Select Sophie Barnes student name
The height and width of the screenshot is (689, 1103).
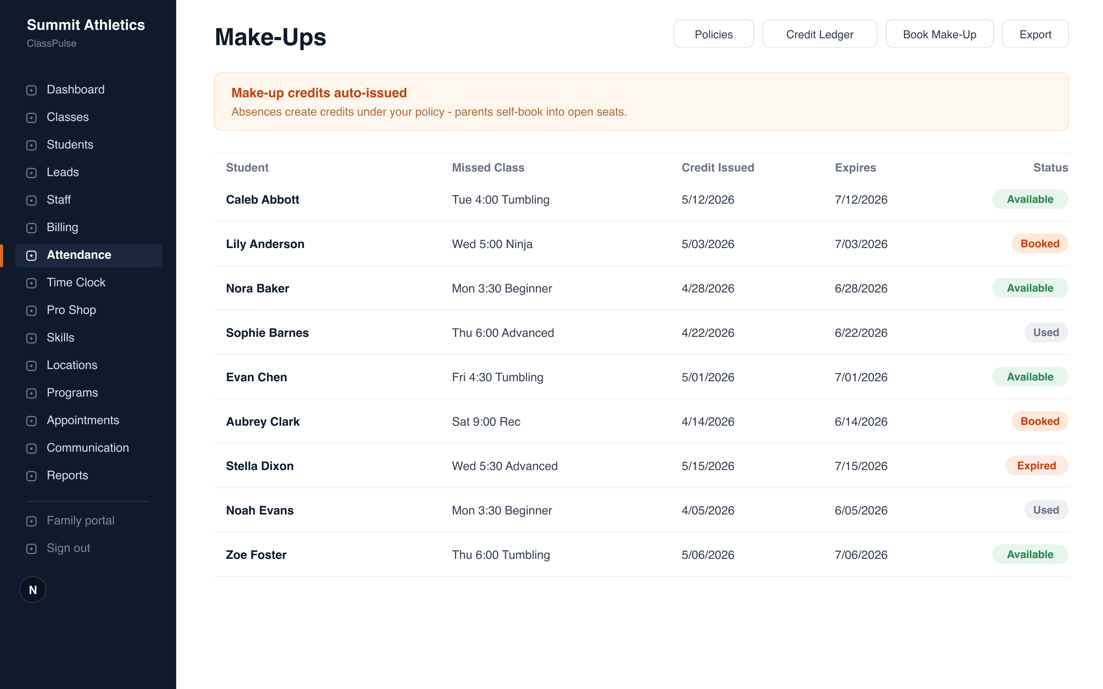pos(268,333)
